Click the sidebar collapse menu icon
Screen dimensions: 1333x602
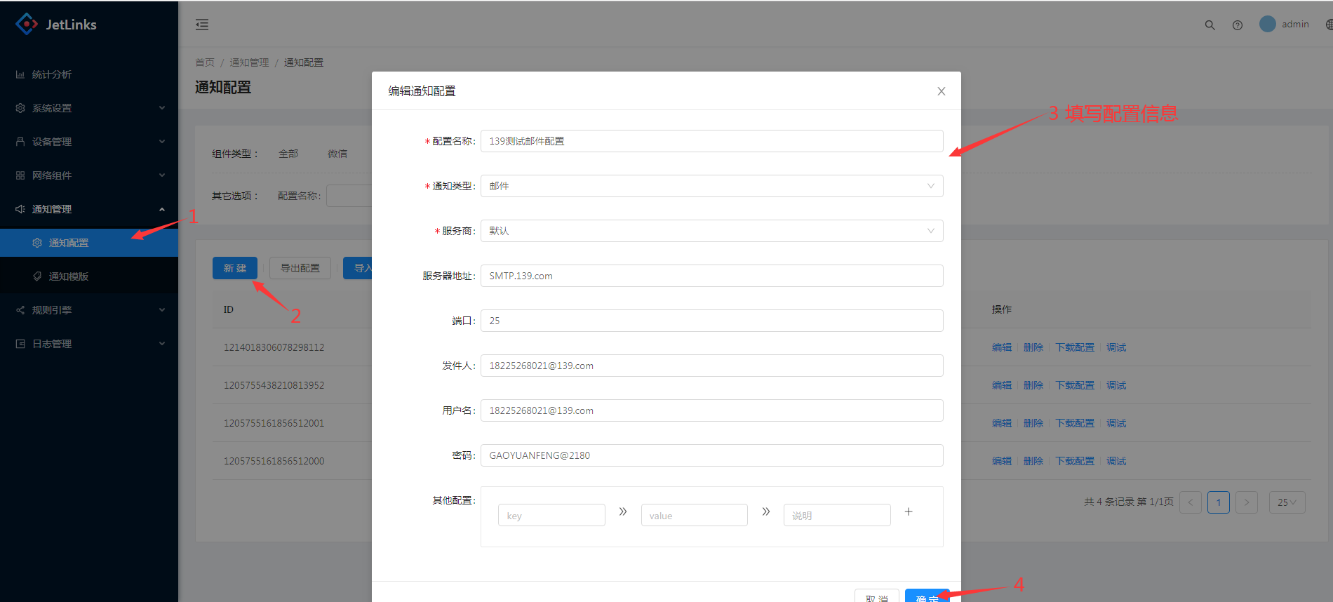pyautogui.click(x=202, y=25)
